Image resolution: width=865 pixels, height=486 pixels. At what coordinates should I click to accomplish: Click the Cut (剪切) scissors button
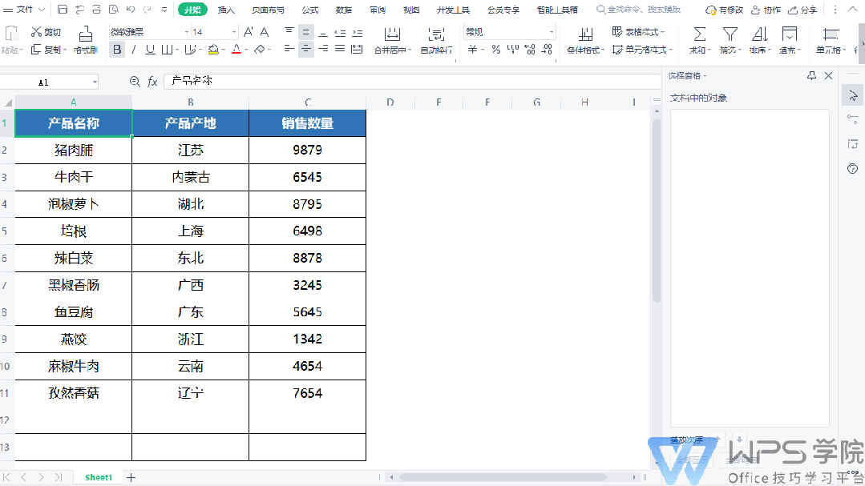click(46, 32)
